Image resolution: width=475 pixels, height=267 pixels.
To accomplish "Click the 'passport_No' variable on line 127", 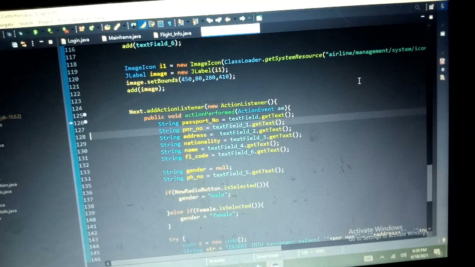I will pos(200,121).
